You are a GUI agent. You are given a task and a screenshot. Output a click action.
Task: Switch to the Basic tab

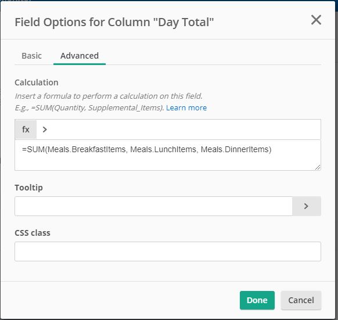tap(32, 56)
